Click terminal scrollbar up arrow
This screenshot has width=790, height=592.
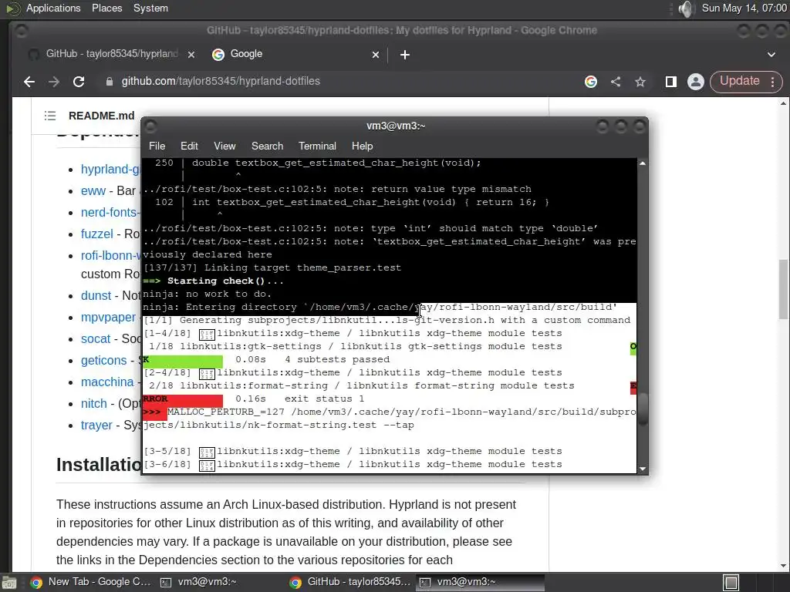click(643, 163)
